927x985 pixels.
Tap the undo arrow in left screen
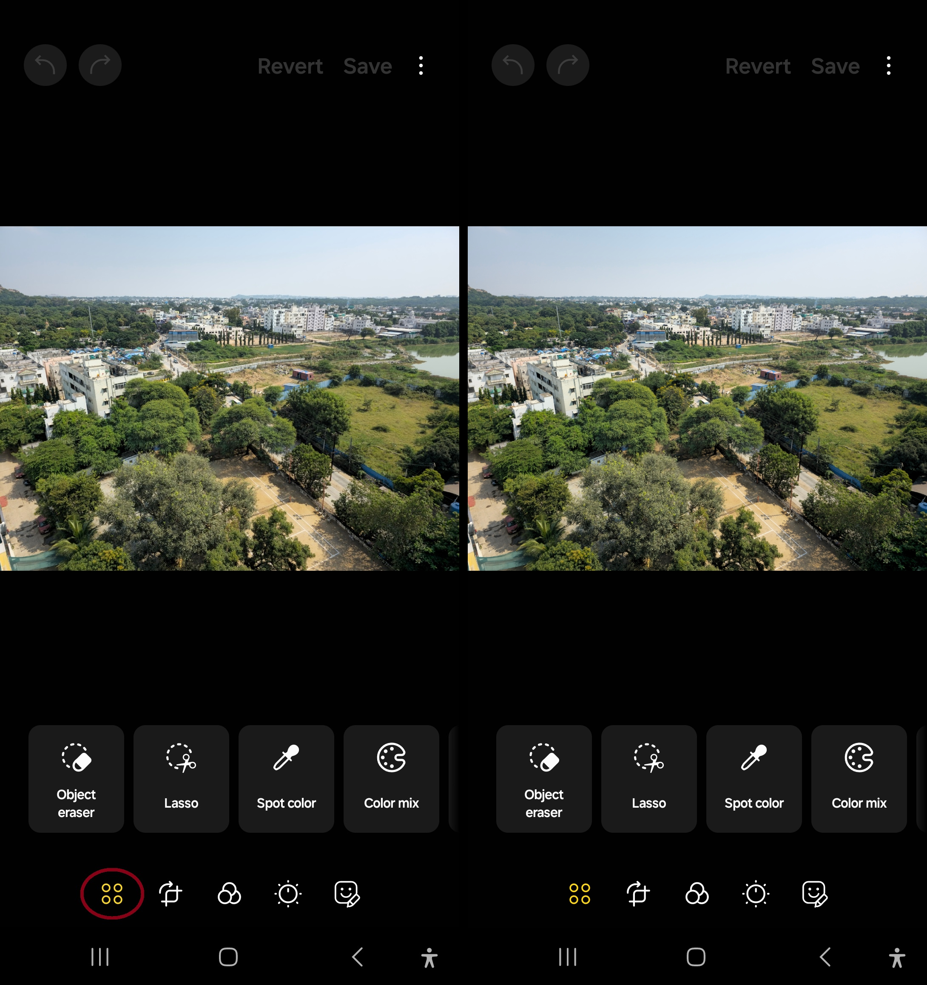[45, 65]
